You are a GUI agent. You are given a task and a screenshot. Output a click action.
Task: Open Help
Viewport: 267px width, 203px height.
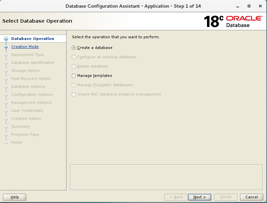coord(14,197)
